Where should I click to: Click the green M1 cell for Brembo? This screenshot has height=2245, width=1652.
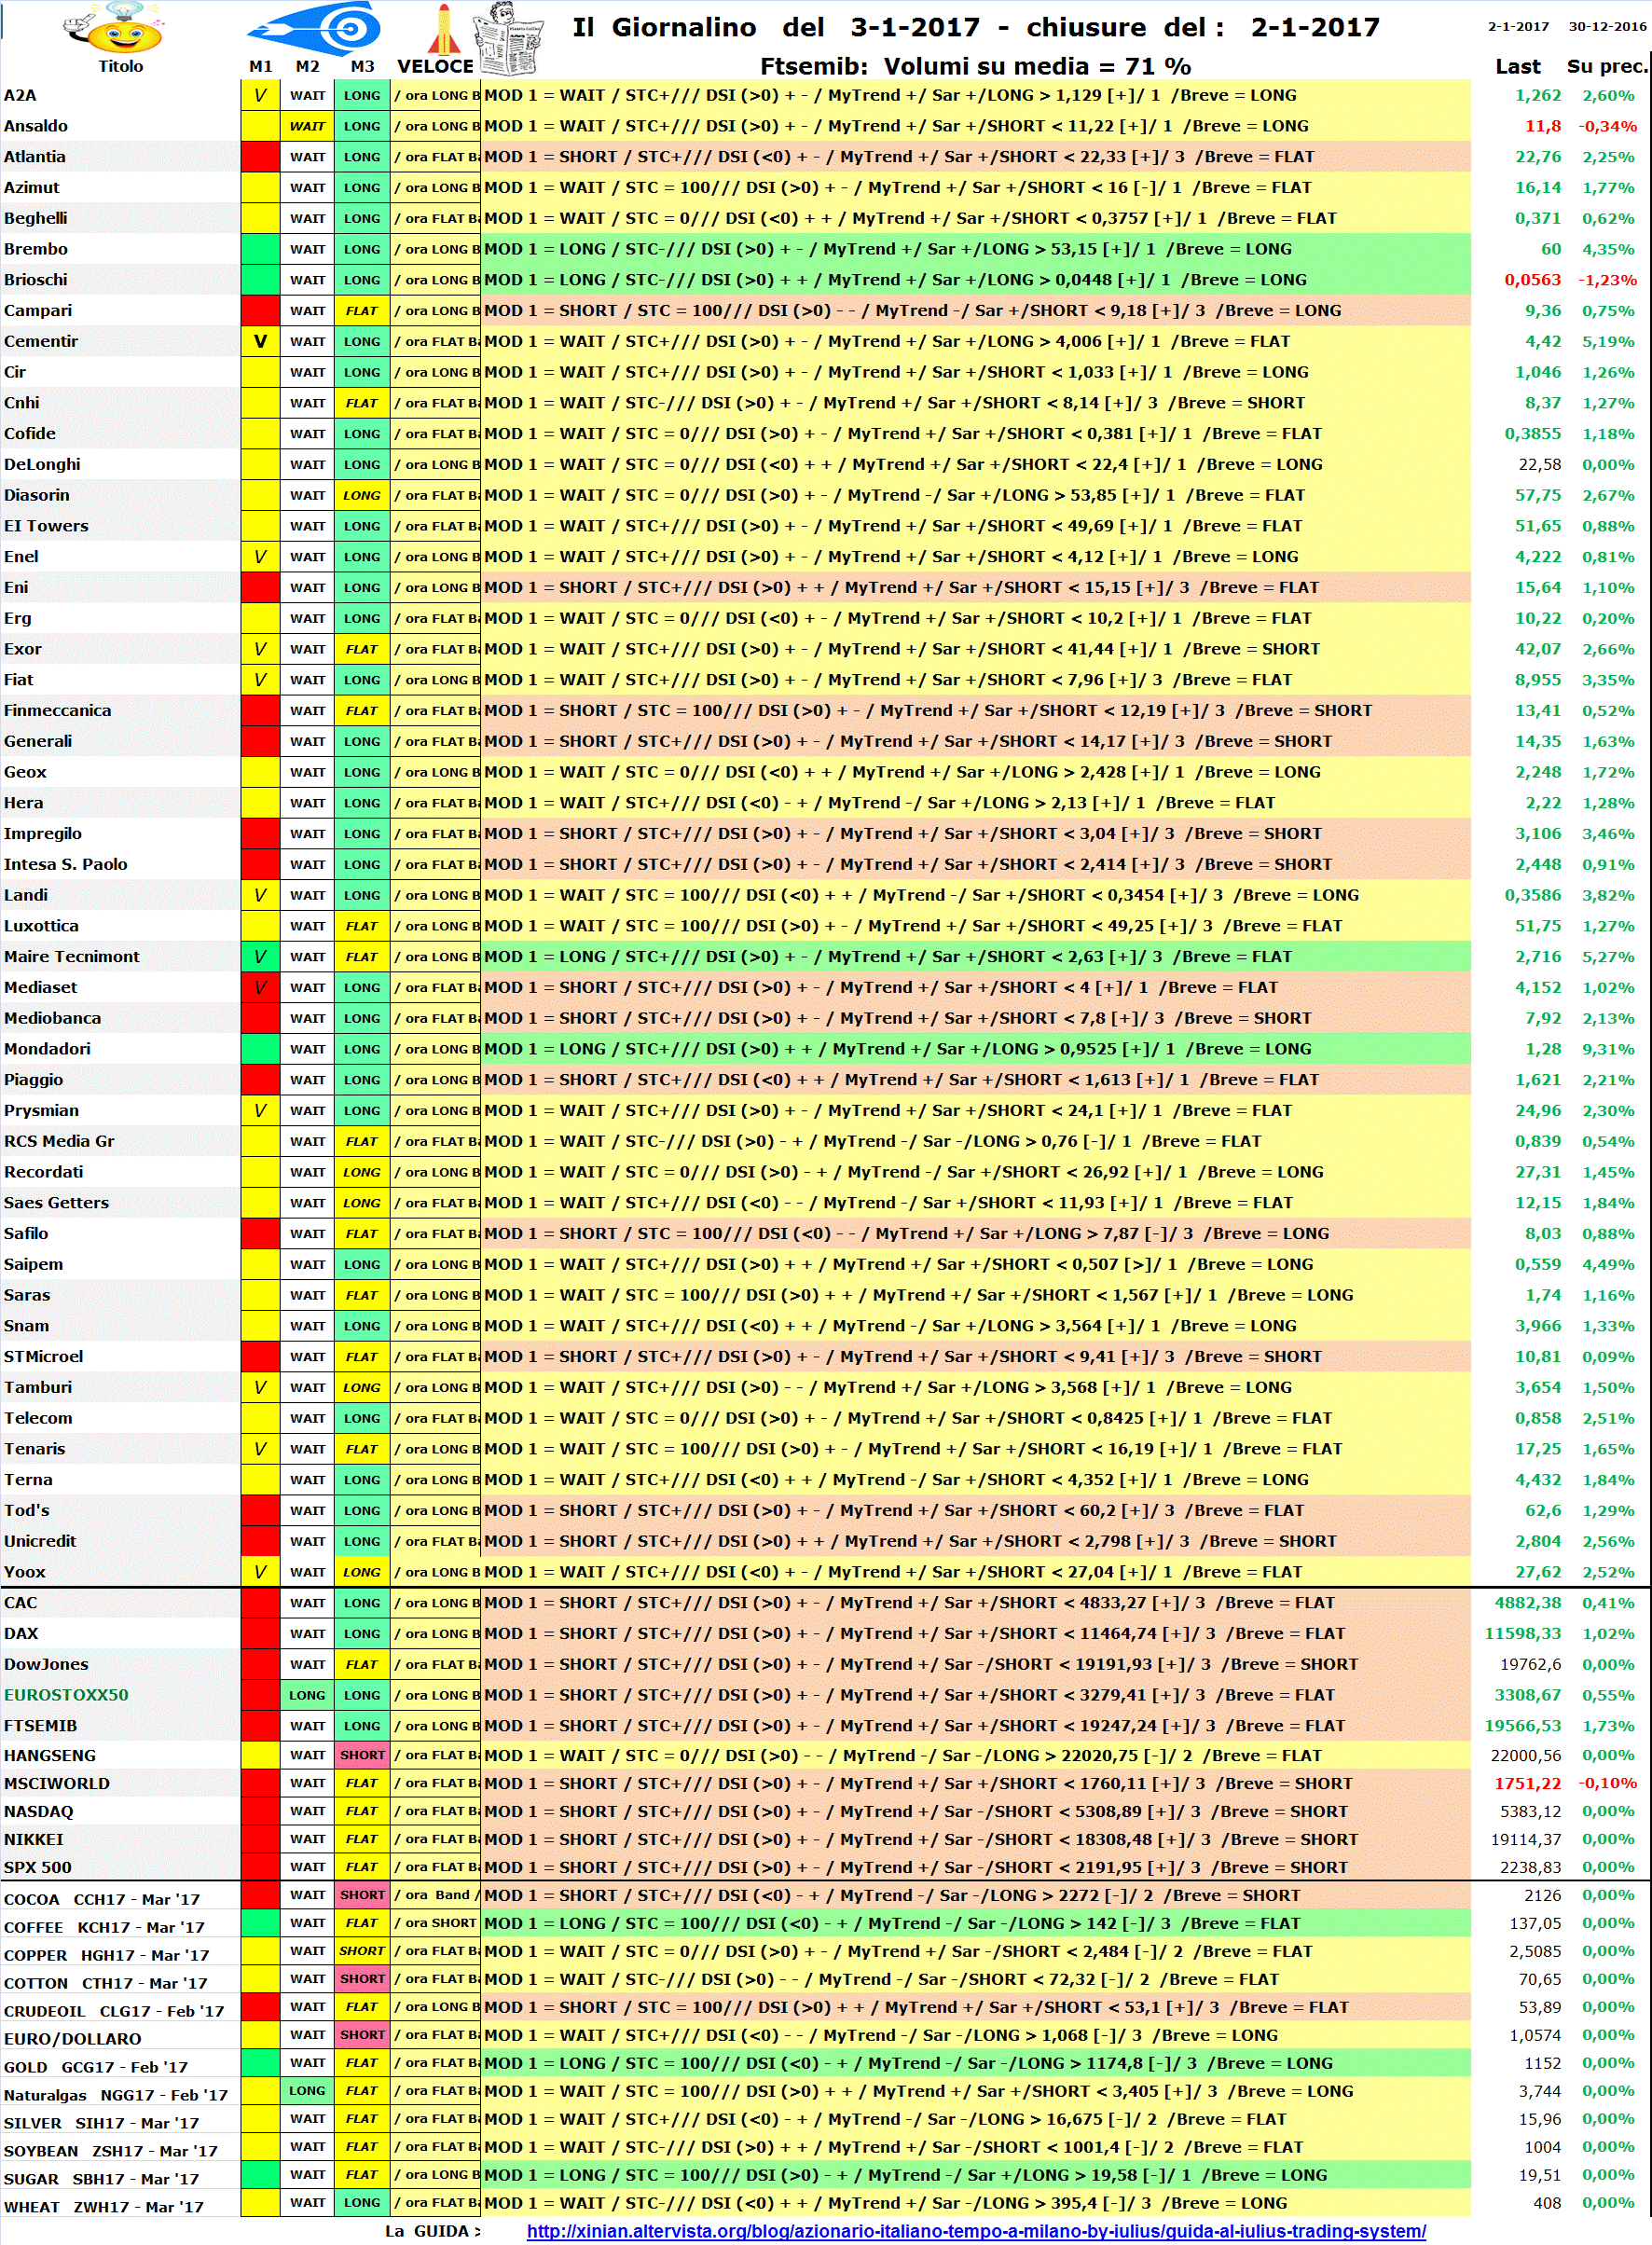pos(260,248)
